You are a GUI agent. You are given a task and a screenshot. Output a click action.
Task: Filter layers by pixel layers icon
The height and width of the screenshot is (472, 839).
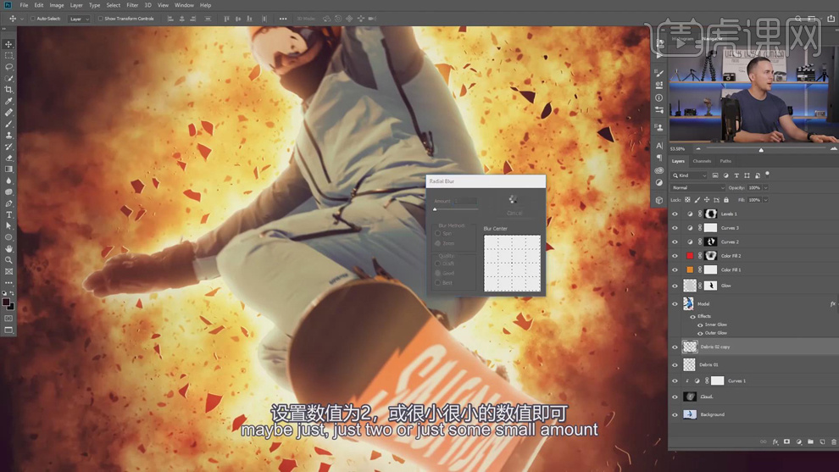point(715,175)
